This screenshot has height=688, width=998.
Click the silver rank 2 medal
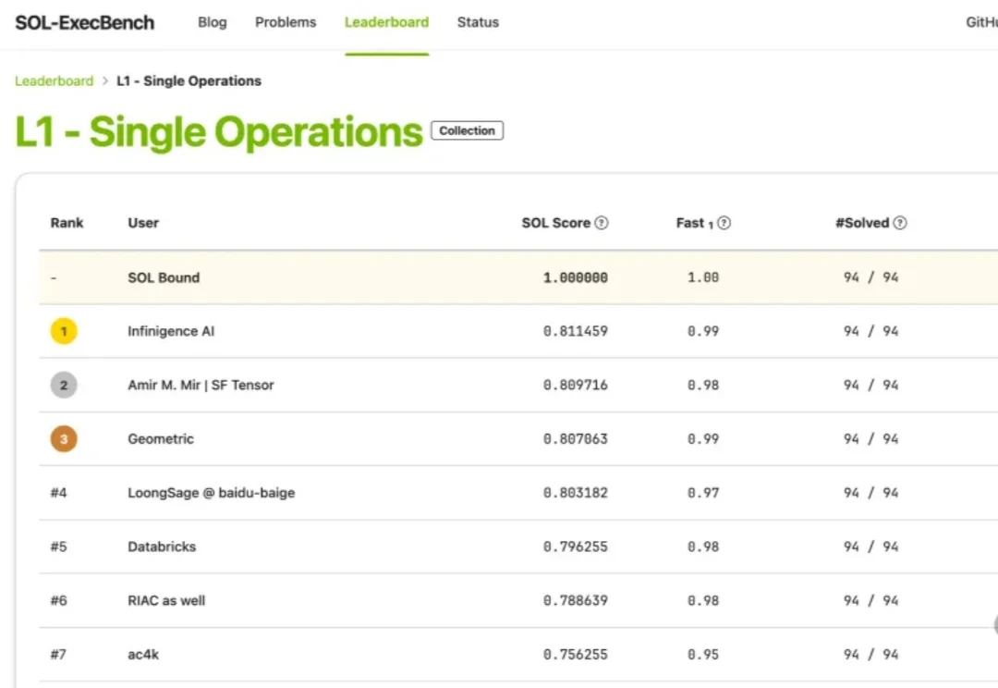pyautogui.click(x=64, y=385)
